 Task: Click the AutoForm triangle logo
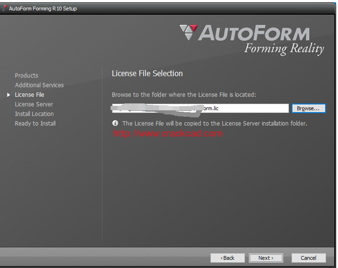click(189, 32)
